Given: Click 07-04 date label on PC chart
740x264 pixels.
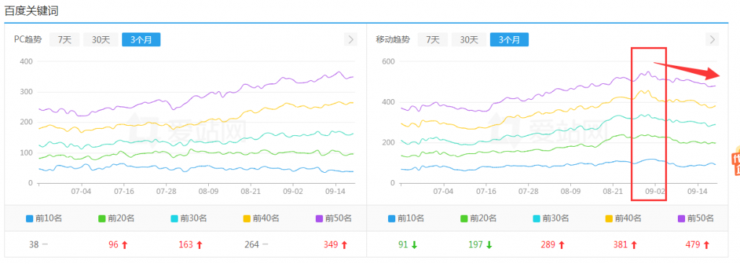Looking at the screenshot, I should point(81,192).
